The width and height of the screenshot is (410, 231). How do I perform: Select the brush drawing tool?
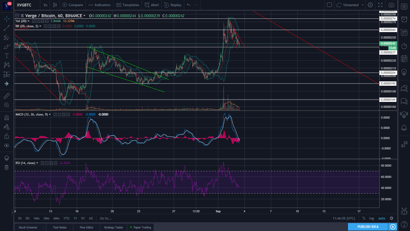7,46
